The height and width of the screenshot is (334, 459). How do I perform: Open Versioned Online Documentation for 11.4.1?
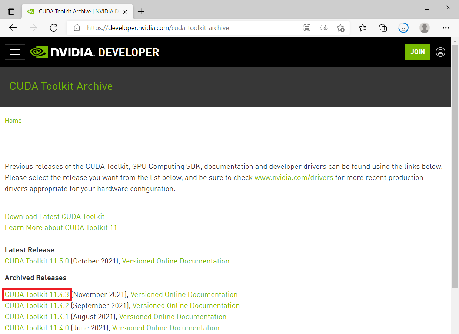point(173,317)
